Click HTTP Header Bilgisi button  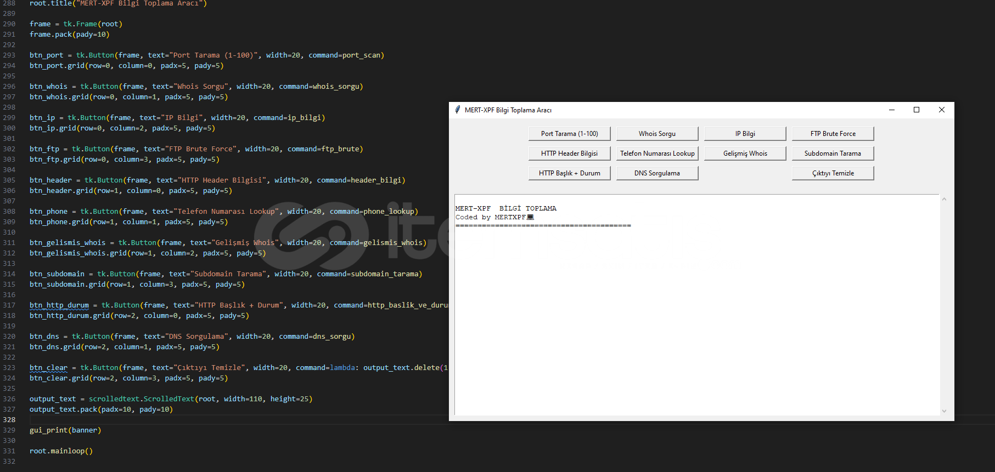pyautogui.click(x=569, y=153)
